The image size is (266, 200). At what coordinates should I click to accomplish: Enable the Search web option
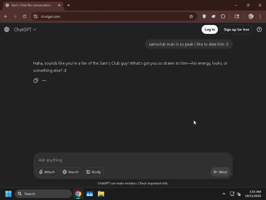pyautogui.click(x=71, y=172)
